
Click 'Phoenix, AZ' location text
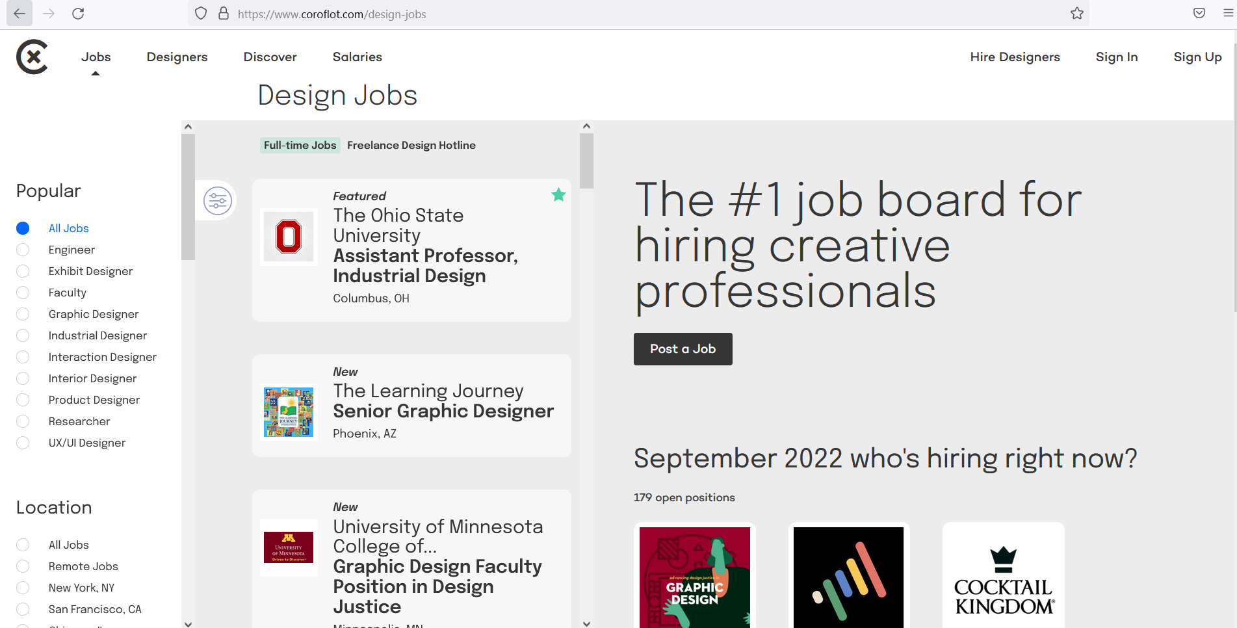point(365,434)
